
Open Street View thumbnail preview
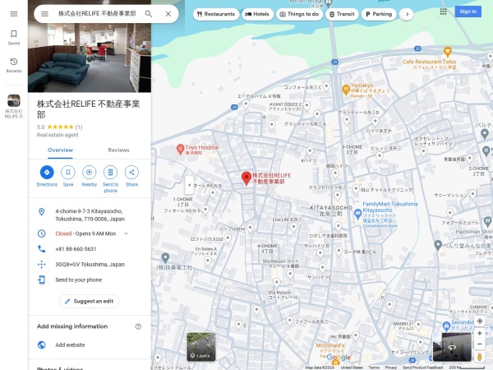(x=452, y=347)
